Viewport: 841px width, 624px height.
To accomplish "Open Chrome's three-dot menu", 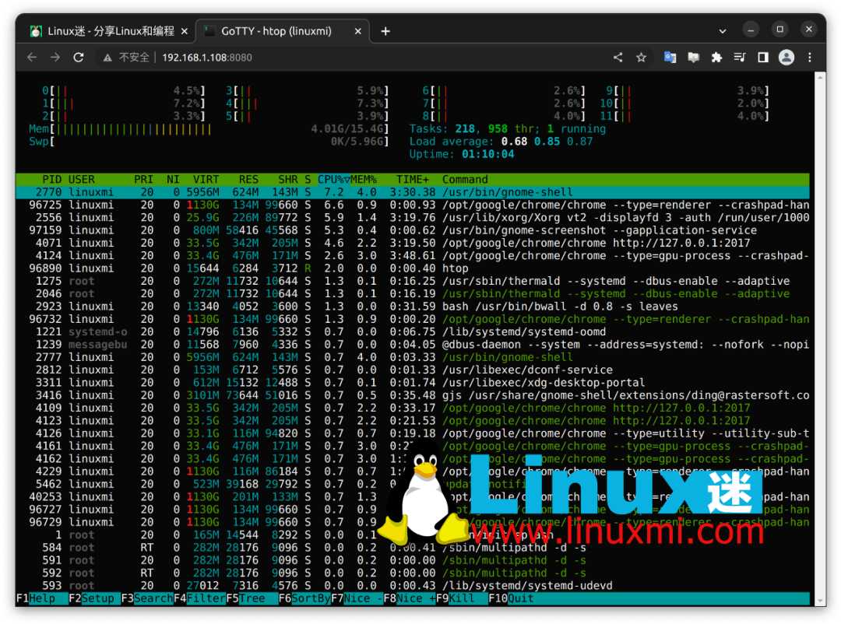I will point(809,57).
